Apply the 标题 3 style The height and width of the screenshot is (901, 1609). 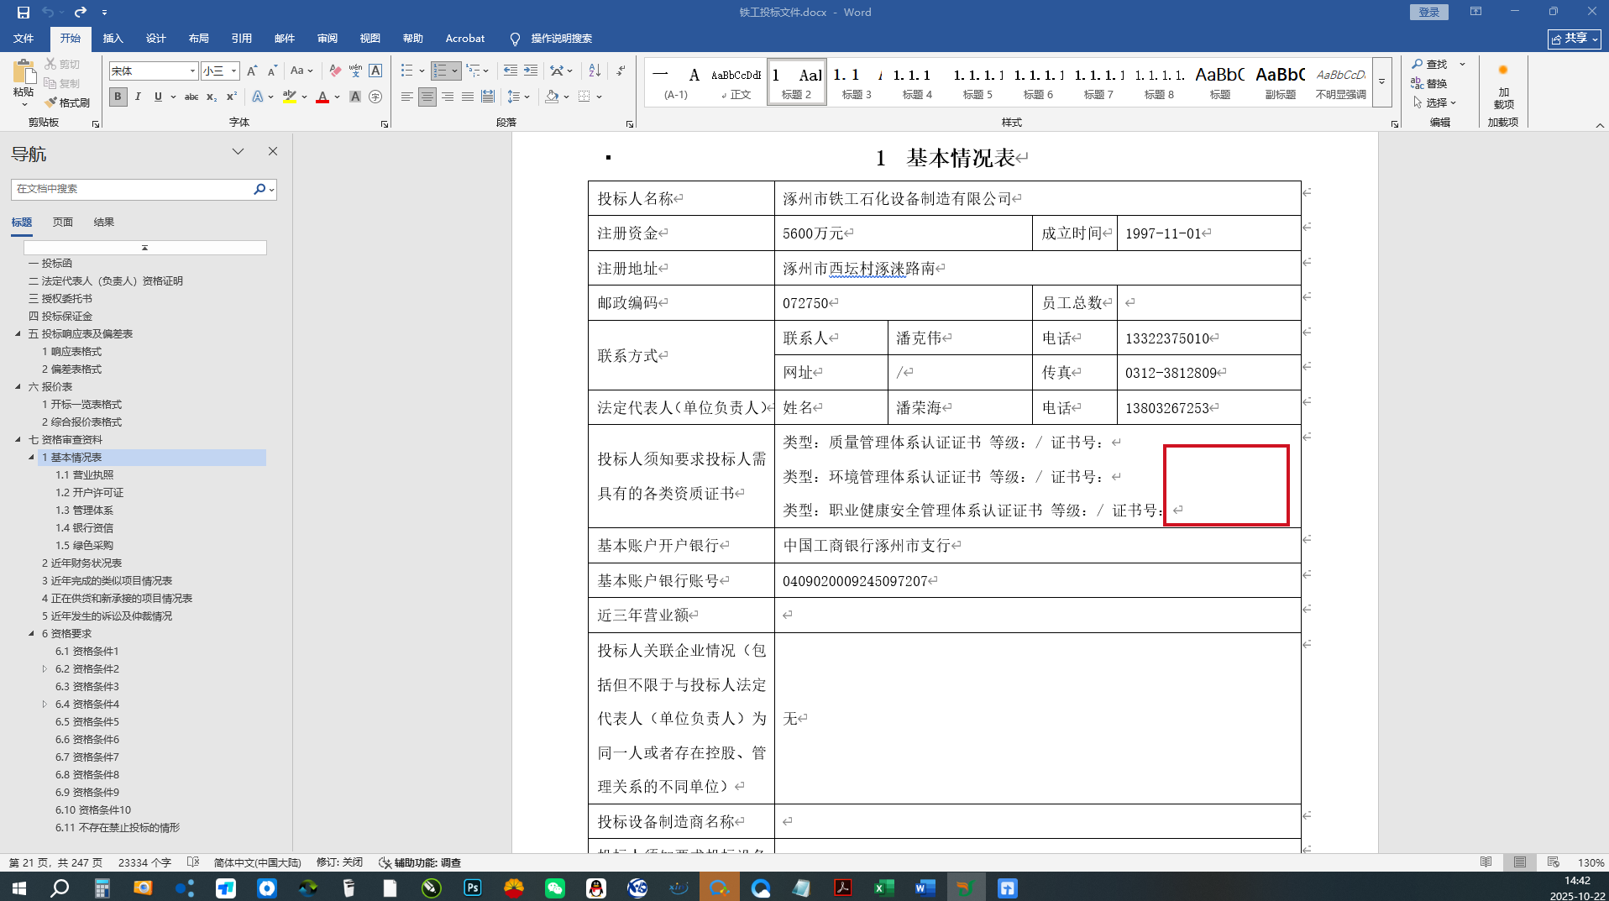pos(857,81)
